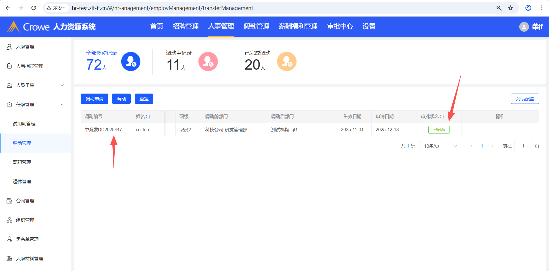The image size is (549, 271).
Task: Click the search icon beside 审批状态 column
Action: click(x=442, y=117)
